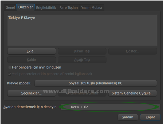Switch to the Genel tab
164x124 pixels.
point(10,8)
